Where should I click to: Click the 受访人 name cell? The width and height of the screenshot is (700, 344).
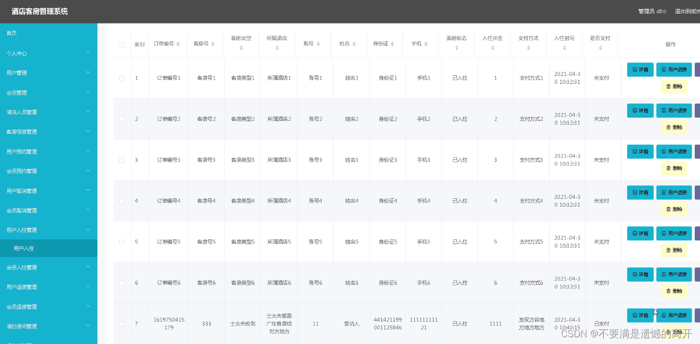tap(352, 324)
